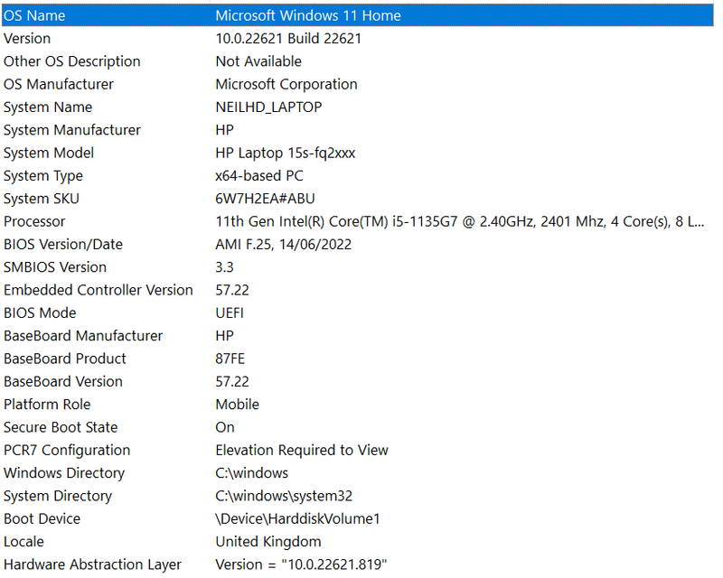The width and height of the screenshot is (723, 578).
Task: Select the System Type label
Action: pyautogui.click(x=43, y=176)
